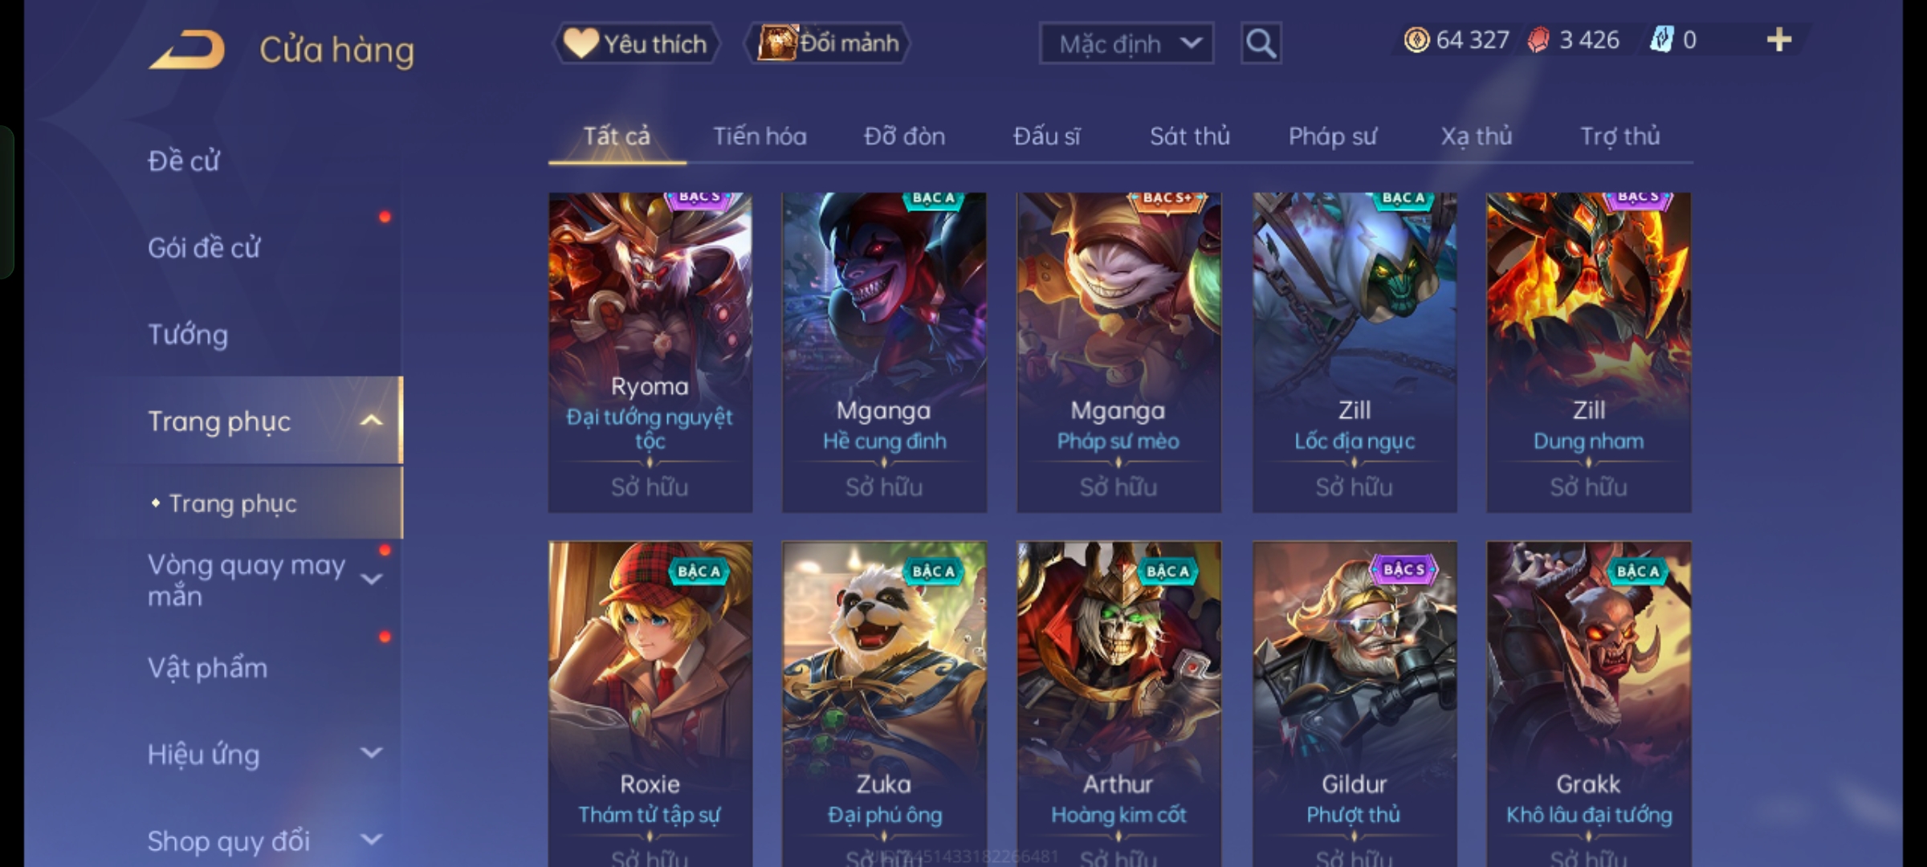Select the Pháp sư tab

(1332, 136)
